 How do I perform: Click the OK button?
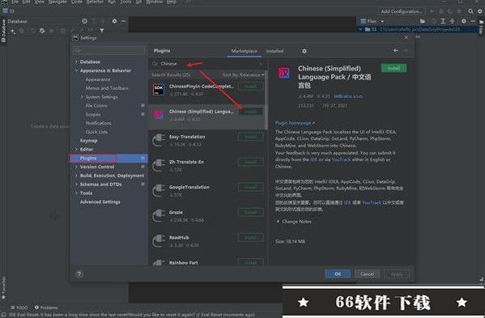[338, 273]
